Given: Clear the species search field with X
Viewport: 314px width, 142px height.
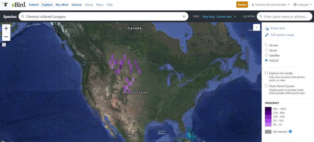Looking at the screenshot, I should [x=184, y=16].
